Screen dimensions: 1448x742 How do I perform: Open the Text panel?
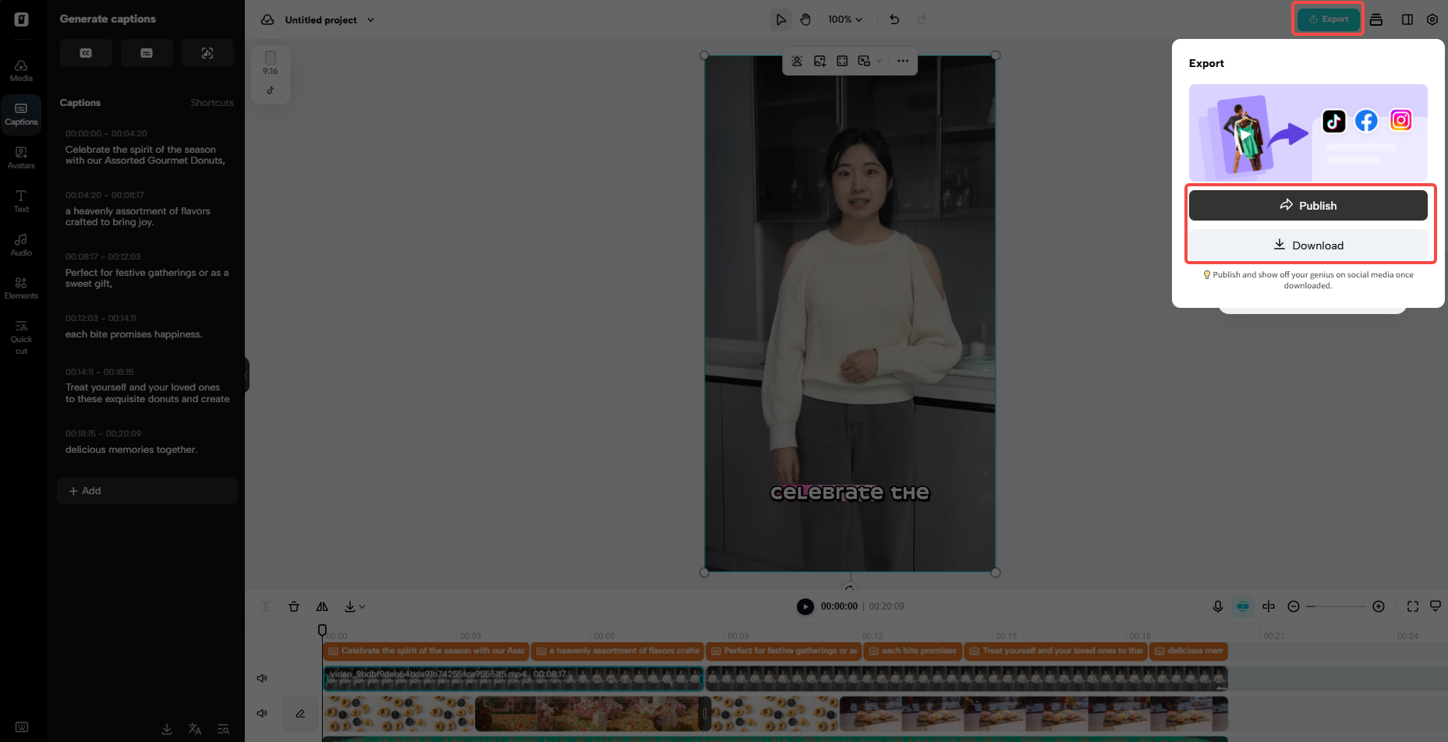point(21,201)
